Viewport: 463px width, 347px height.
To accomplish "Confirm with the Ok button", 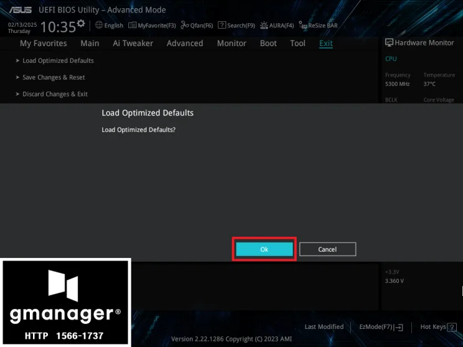I will click(x=264, y=249).
